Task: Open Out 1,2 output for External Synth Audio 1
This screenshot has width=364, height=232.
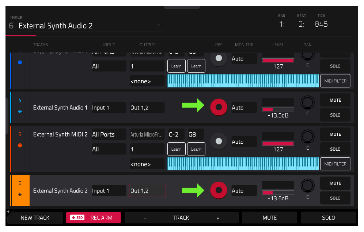Action: point(147,108)
